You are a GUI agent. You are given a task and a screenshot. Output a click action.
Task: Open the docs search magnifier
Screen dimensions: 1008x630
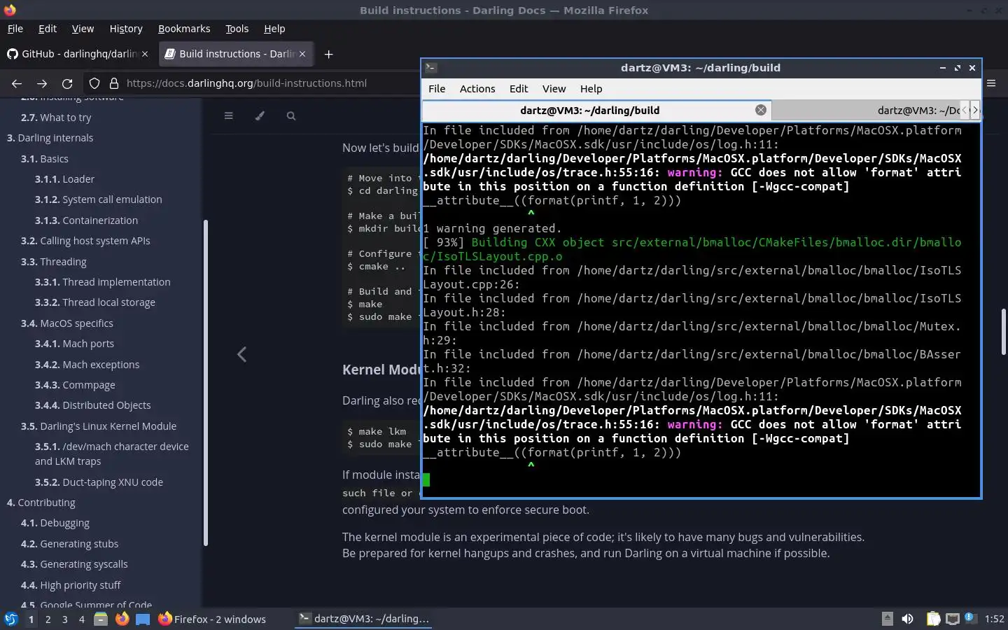click(x=291, y=115)
